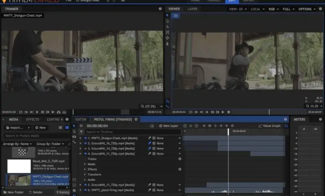Toggle visibility of layer 6 WWTY_pistol-firing
This screenshot has height=196, width=325.
[x=85, y=190]
